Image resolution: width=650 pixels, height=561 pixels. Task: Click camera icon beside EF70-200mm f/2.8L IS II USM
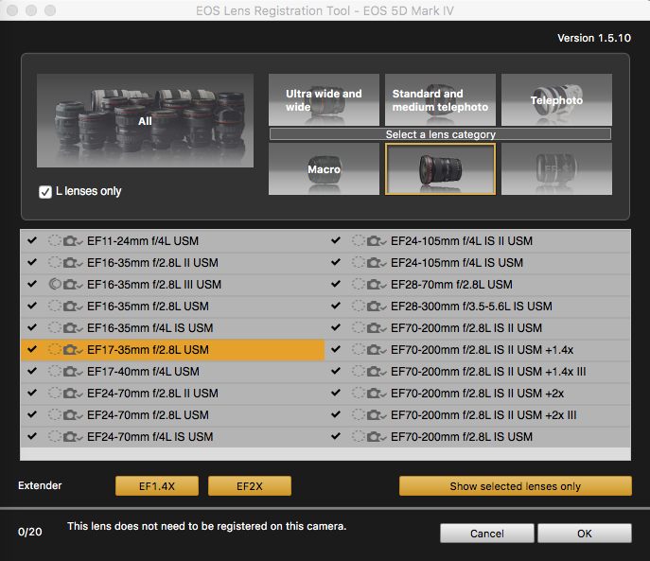pyautogui.click(x=377, y=328)
